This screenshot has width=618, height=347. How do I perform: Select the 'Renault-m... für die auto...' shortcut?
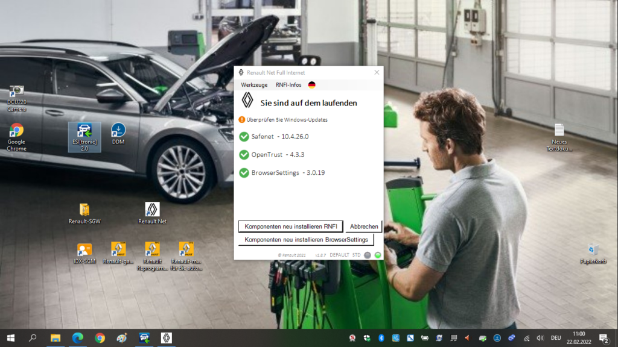tap(186, 257)
